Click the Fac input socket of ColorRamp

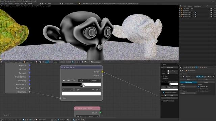pos(60,98)
